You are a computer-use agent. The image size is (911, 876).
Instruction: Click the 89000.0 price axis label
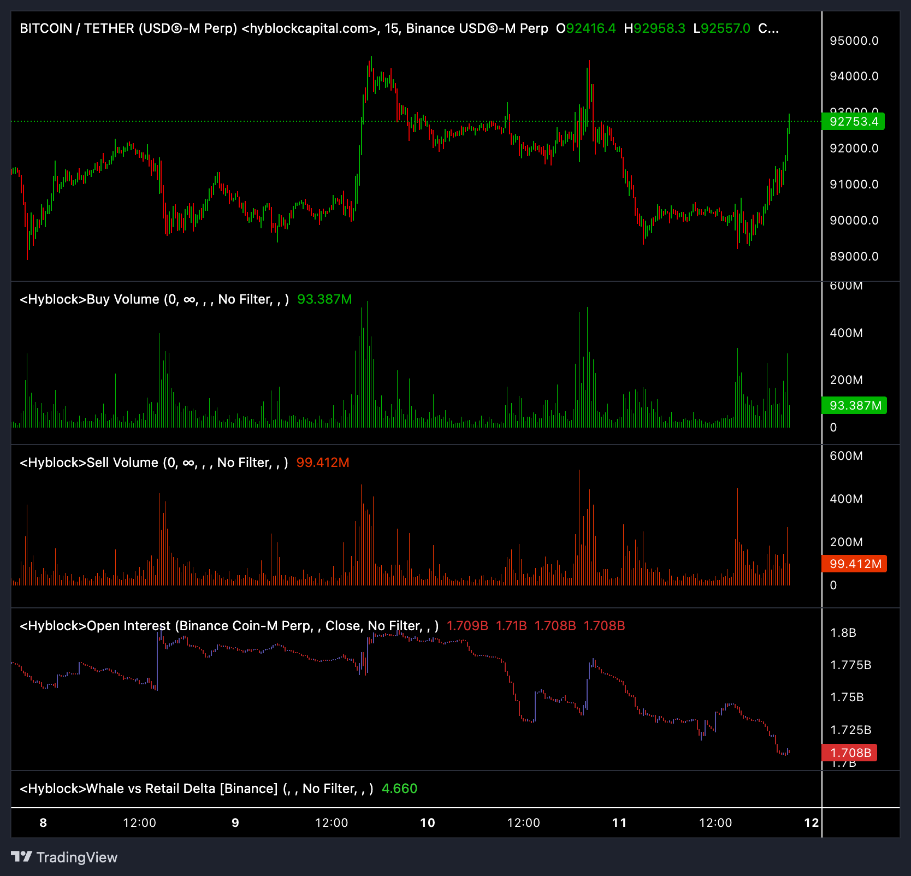(x=854, y=257)
